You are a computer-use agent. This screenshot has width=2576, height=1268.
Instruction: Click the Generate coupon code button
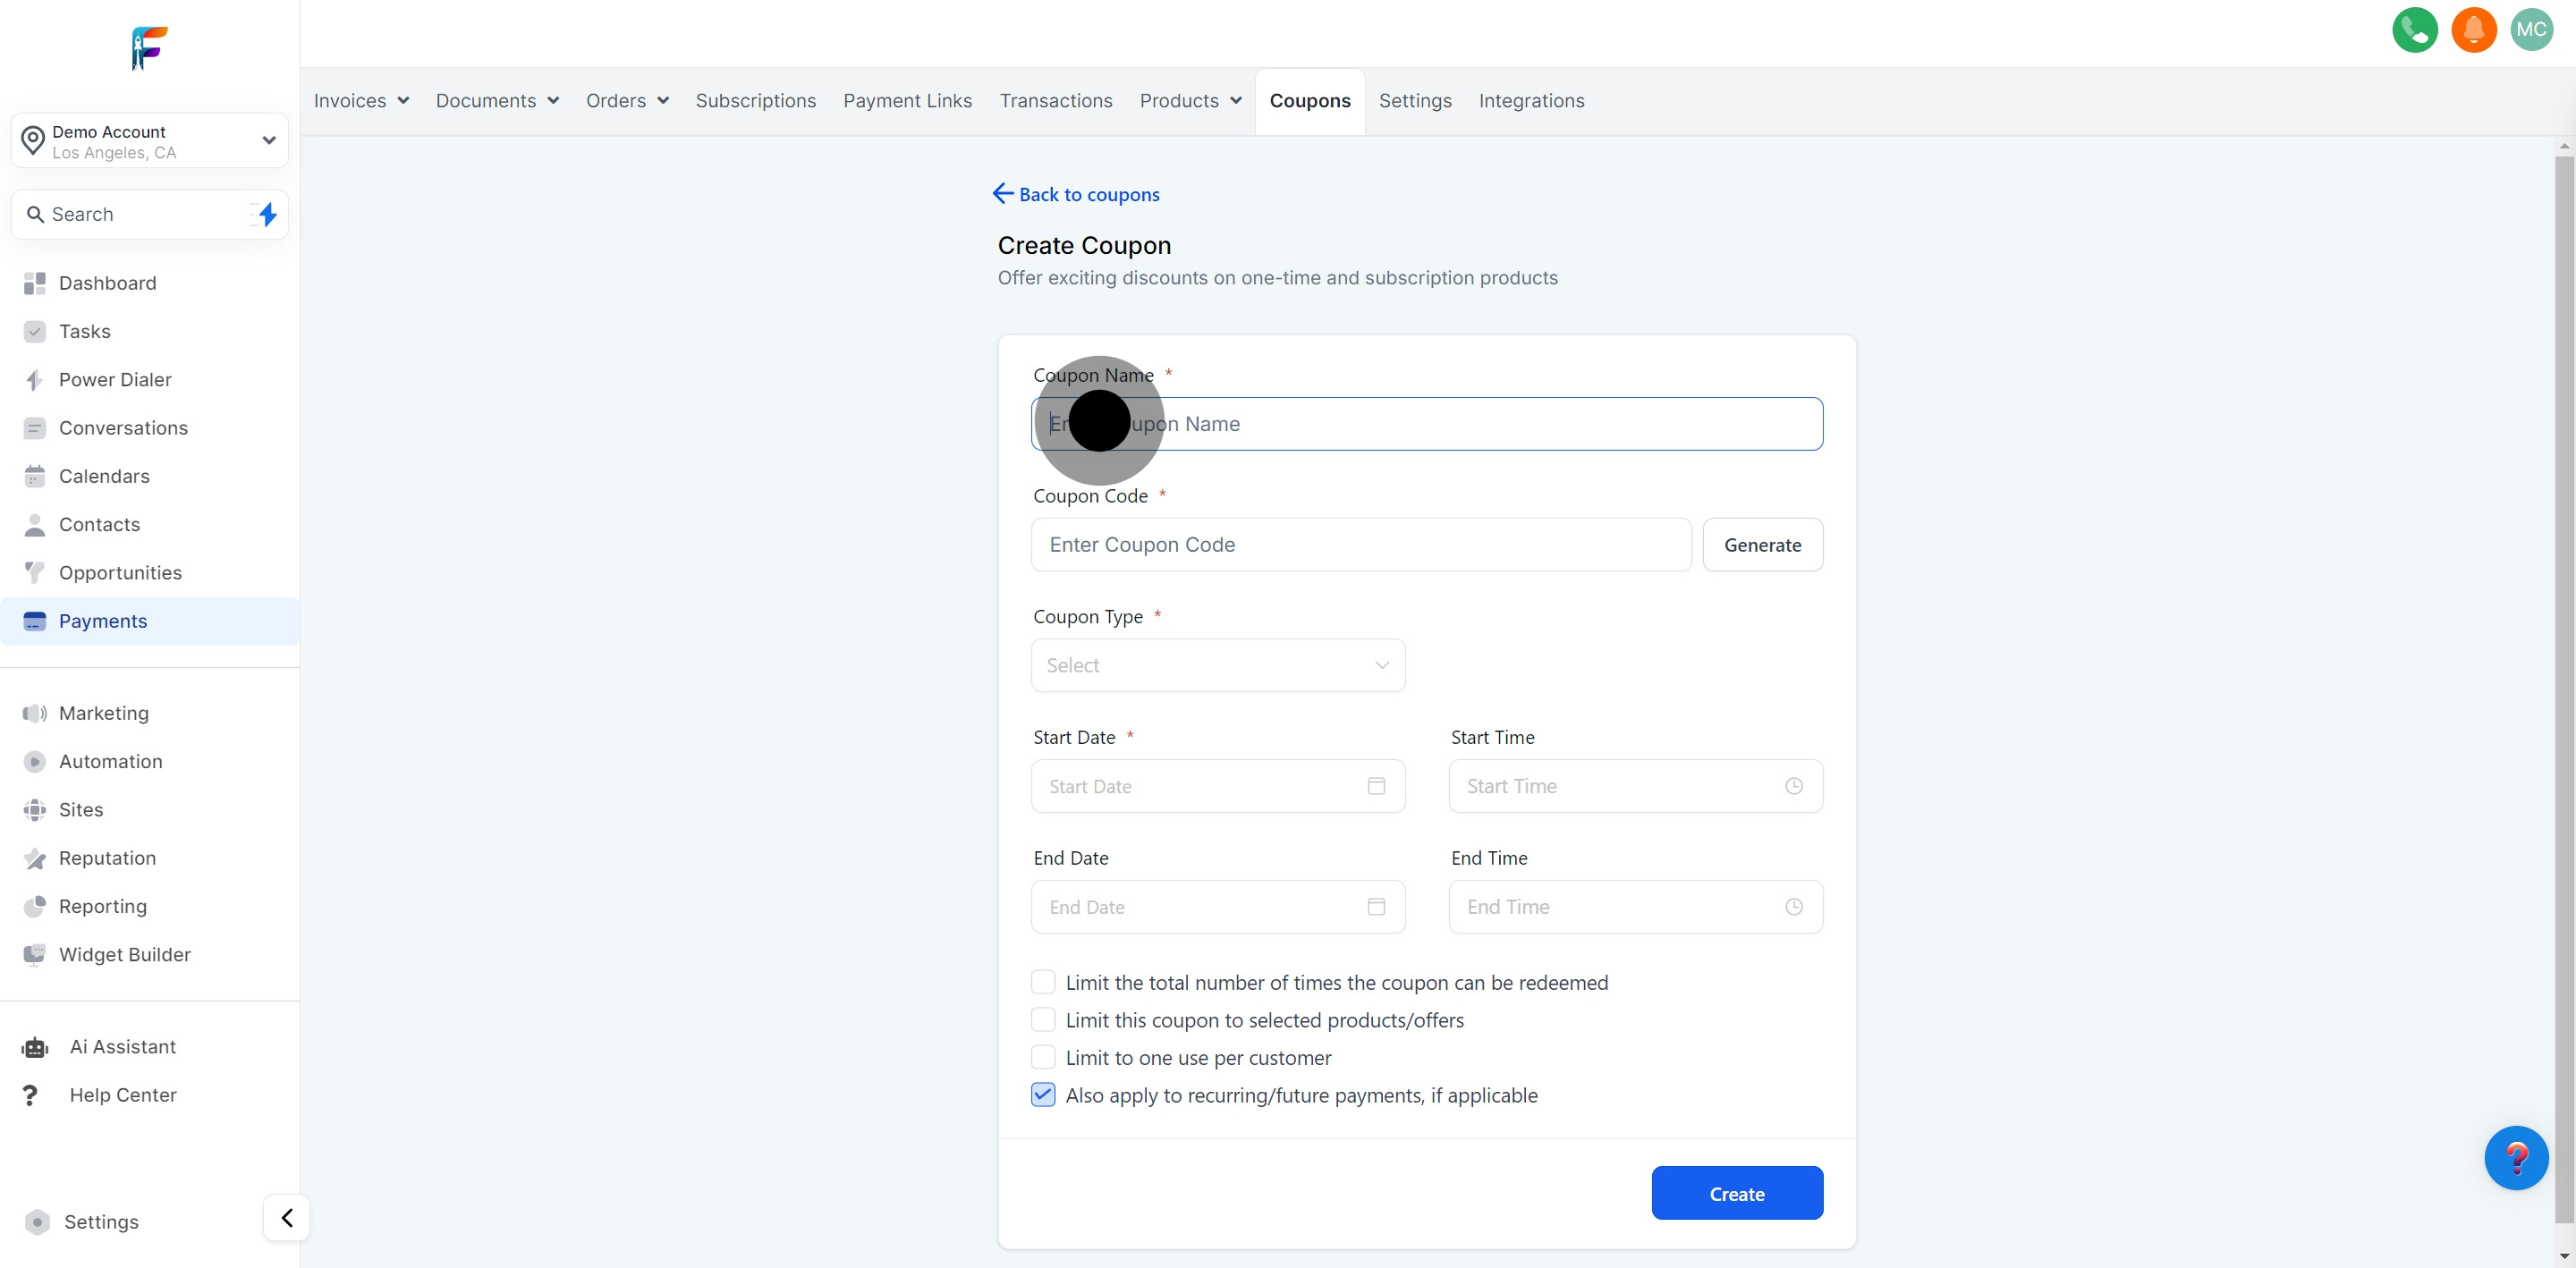click(x=1762, y=545)
